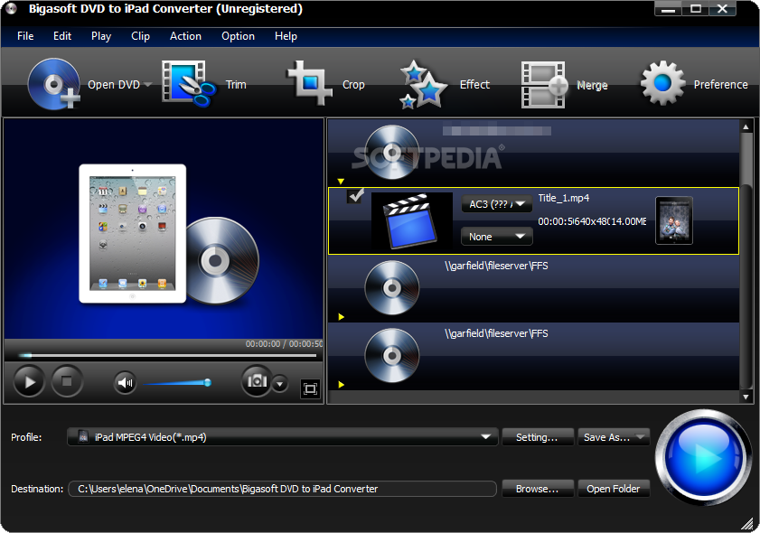The width and height of the screenshot is (760, 533).
Task: Open the Play menu
Action: coord(101,36)
